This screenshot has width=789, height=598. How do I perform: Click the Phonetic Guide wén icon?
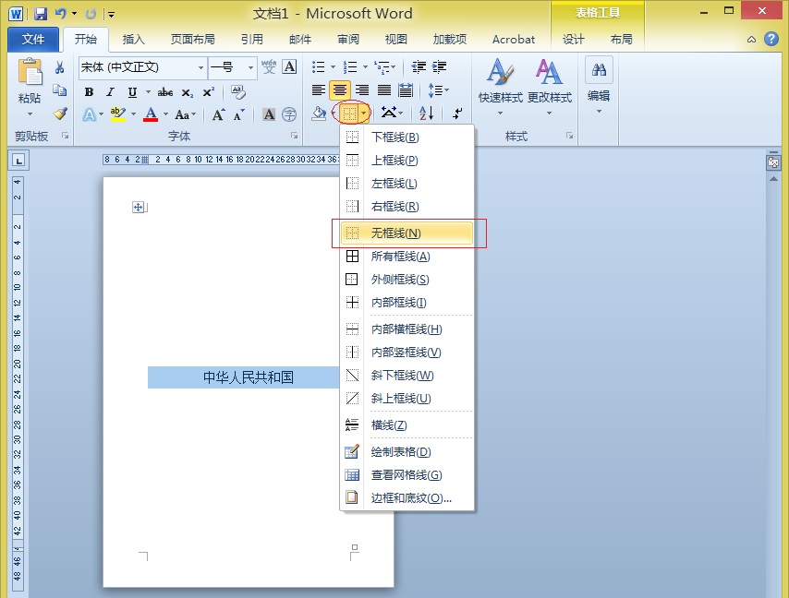(x=269, y=66)
